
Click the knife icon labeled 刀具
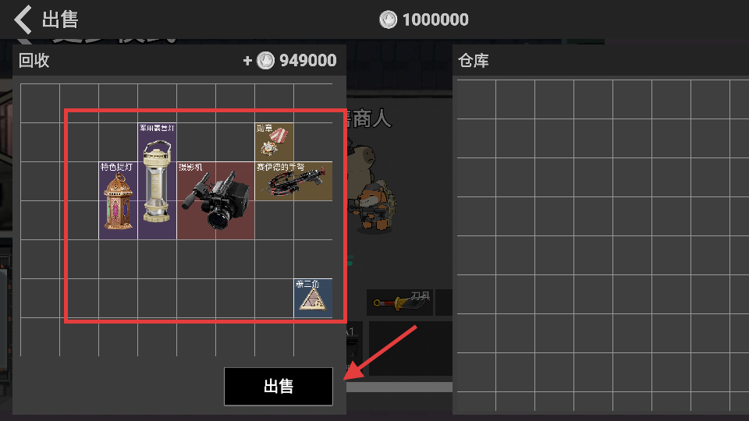coord(400,302)
